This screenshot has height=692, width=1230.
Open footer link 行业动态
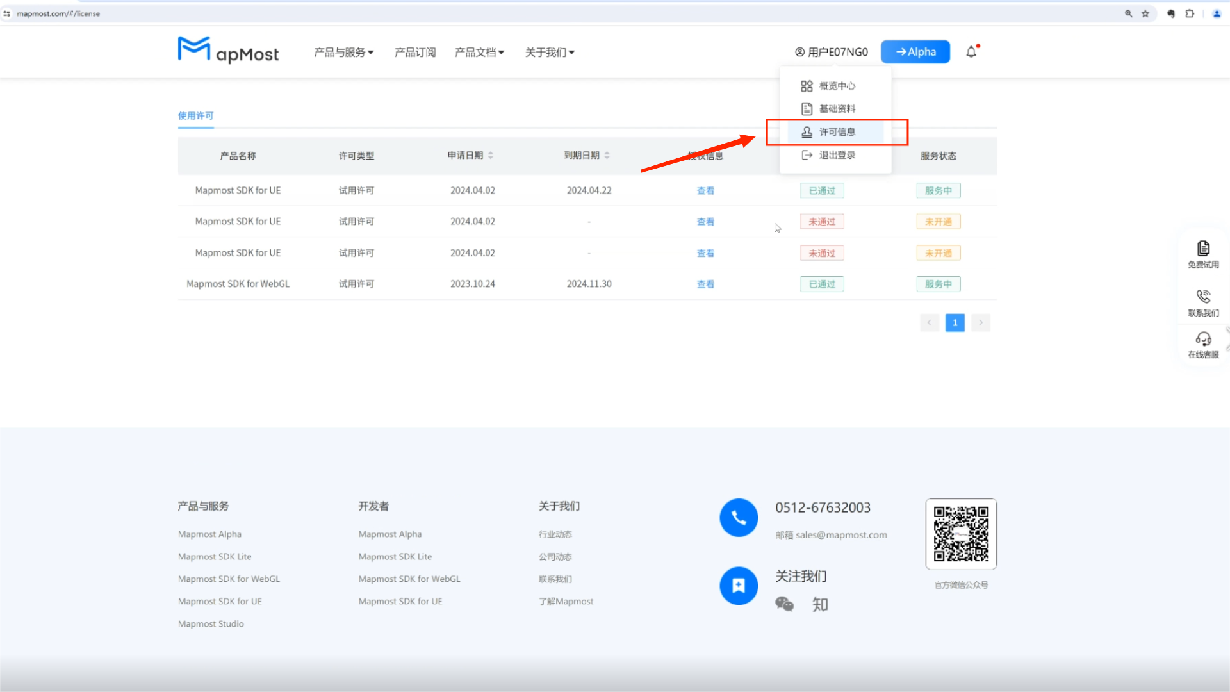555,534
